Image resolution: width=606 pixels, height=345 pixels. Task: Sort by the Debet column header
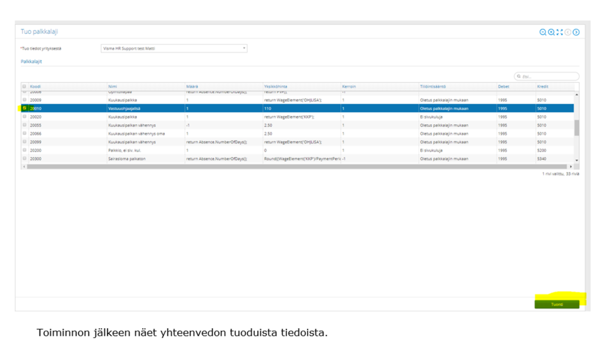coord(503,87)
